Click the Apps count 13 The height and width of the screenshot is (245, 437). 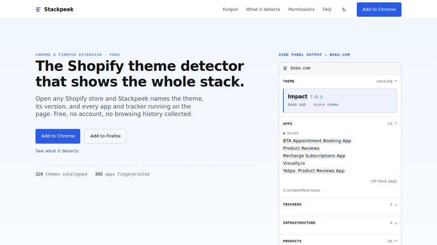tap(390, 123)
